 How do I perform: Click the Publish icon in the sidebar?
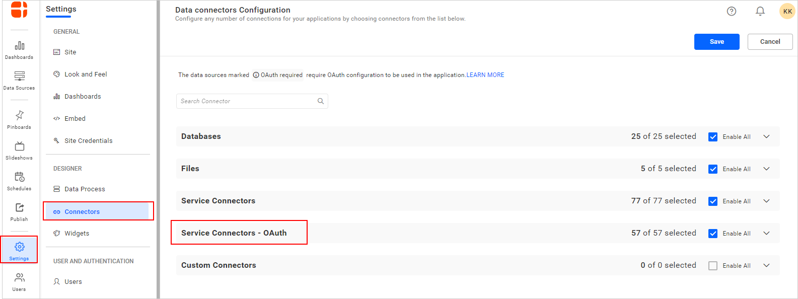tap(19, 212)
